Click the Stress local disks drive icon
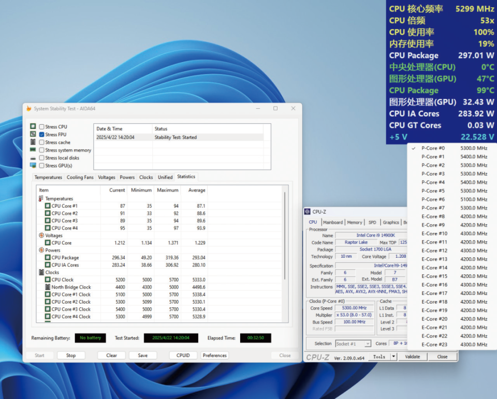 point(33,158)
